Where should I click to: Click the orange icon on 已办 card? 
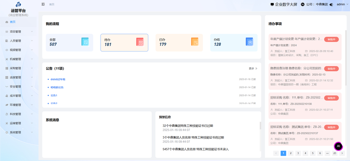tap(195, 41)
